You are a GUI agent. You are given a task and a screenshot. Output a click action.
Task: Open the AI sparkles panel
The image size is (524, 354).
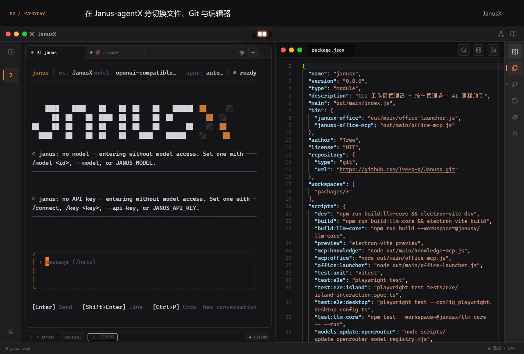[x=515, y=117]
